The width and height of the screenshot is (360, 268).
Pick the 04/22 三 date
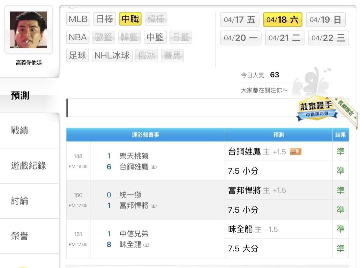point(328,38)
